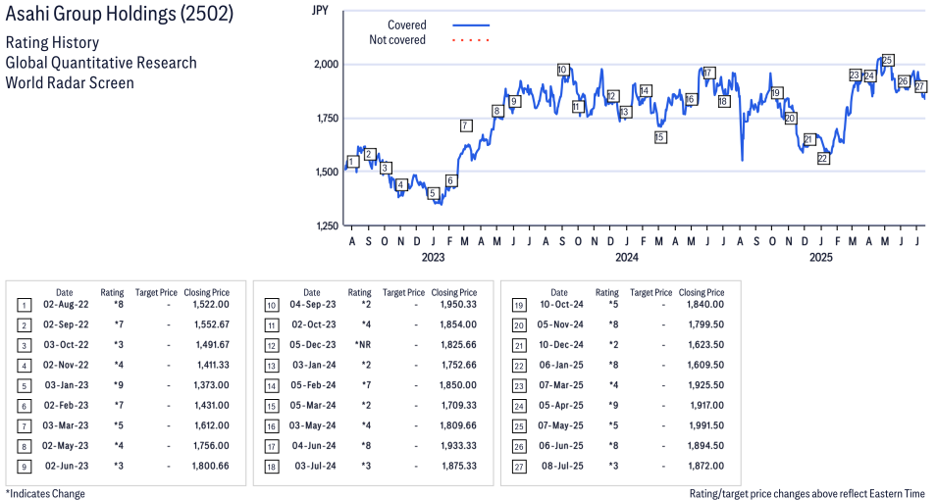Click closing price 1,950.33

(459, 304)
